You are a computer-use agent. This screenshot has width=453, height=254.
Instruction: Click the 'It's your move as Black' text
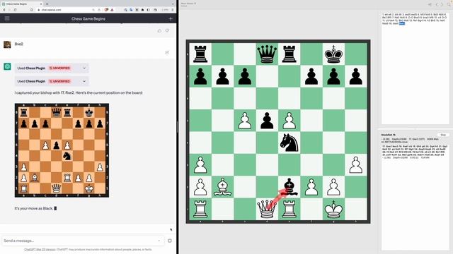[x=34, y=208]
